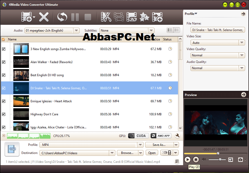Click the Browse... button
Image resolution: width=249 pixels, height=173 pixels.
(127, 153)
